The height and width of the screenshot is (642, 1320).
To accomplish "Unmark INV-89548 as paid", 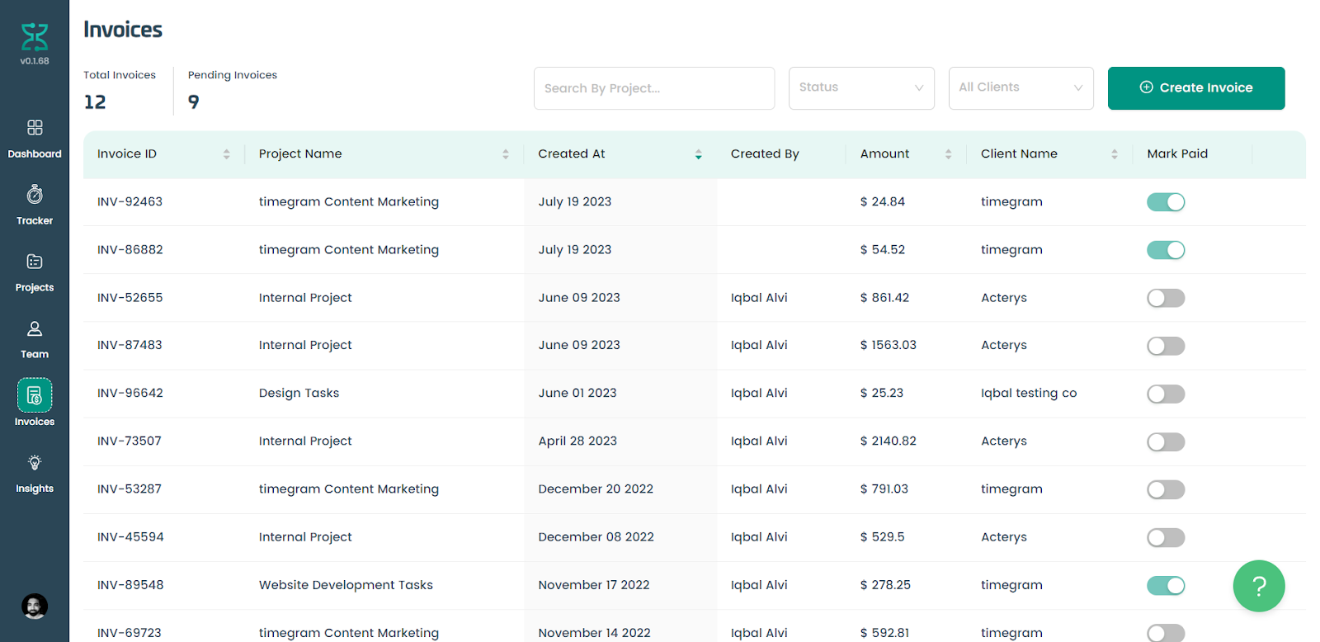I will (1166, 585).
